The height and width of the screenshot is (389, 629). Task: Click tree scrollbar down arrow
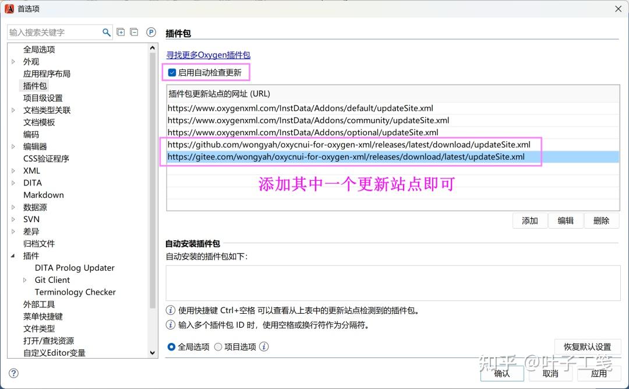[x=153, y=353]
